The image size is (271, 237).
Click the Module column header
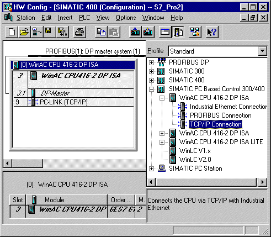click(67, 200)
